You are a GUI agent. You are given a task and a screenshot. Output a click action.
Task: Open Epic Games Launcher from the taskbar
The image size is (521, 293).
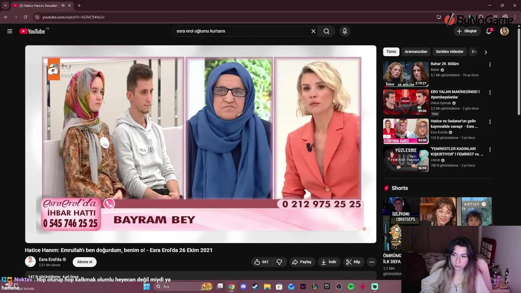(327, 286)
